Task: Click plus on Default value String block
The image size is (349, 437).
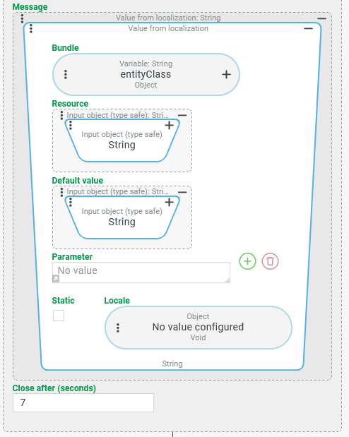Action: [169, 203]
